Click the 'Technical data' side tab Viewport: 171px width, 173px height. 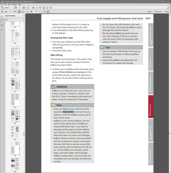click(151, 154)
